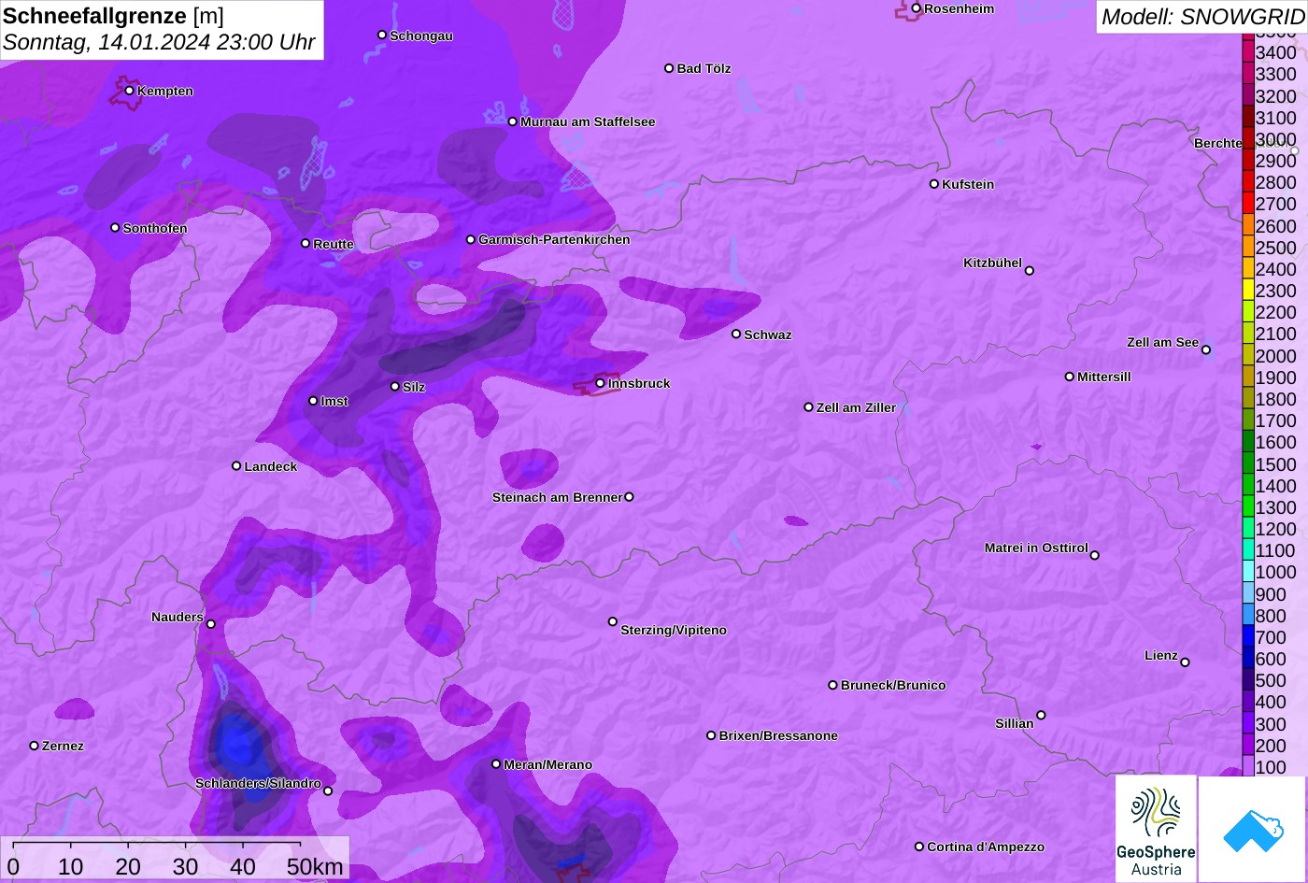Select the 400 purple legend swatch
The width and height of the screenshot is (1308, 883).
click(x=1248, y=703)
